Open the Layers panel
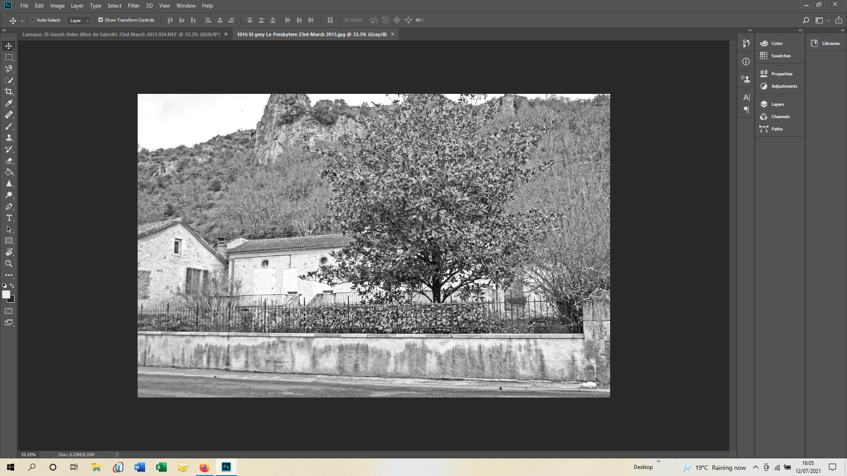 click(x=777, y=104)
